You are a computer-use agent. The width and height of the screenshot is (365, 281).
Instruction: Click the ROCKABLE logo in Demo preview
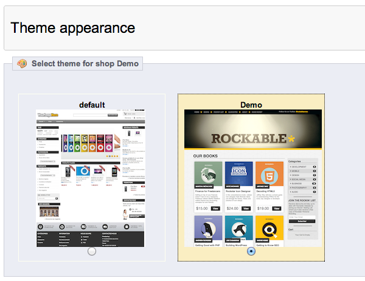tap(253, 139)
